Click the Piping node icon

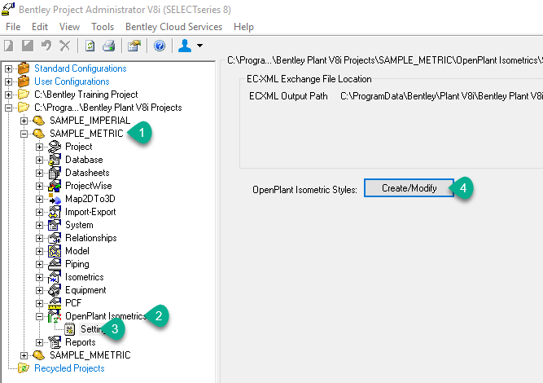(55, 264)
